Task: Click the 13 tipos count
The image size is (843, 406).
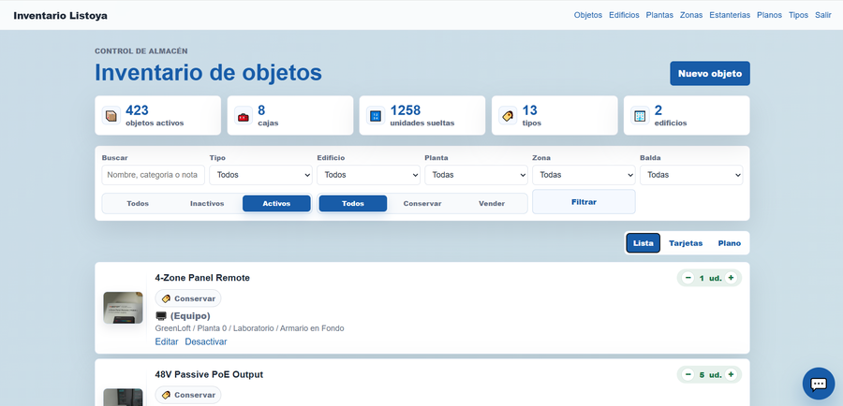Action: 529,110
